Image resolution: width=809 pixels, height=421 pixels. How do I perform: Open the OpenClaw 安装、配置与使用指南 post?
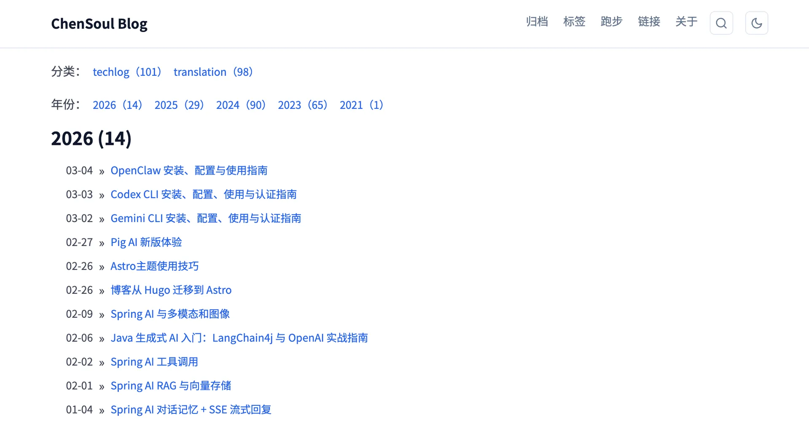(189, 170)
